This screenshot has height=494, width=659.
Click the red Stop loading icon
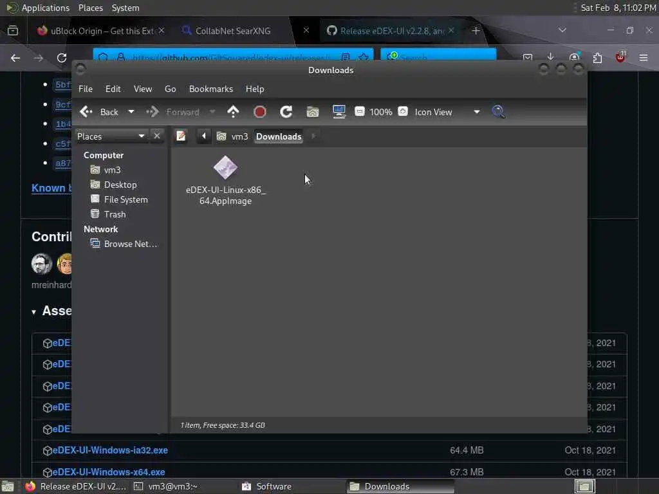click(x=260, y=112)
